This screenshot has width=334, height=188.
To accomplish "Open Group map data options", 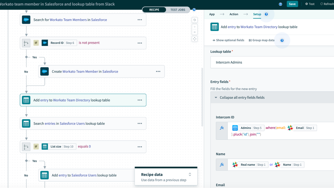I will click(x=261, y=40).
